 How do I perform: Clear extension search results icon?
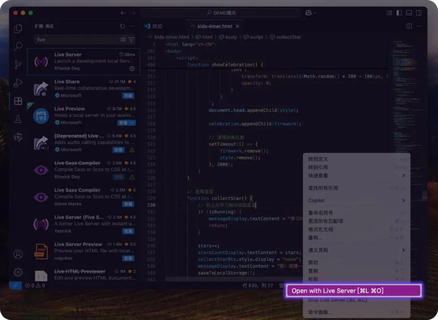pos(123,40)
